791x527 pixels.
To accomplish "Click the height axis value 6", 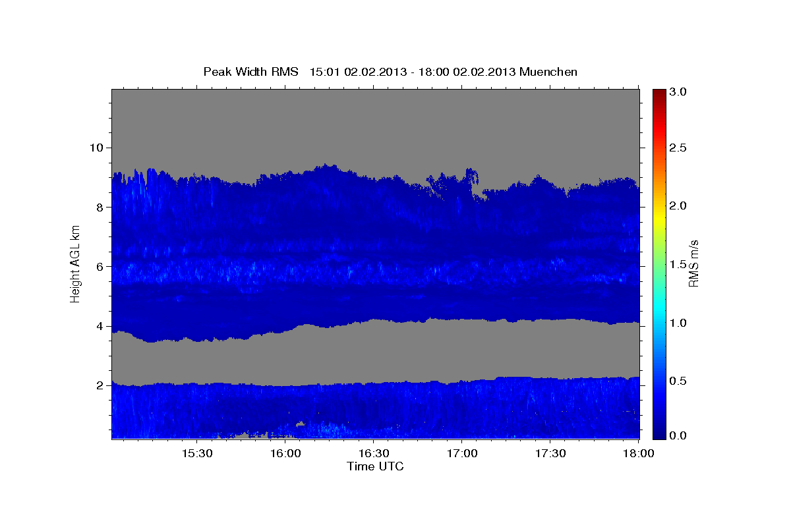I will click(101, 266).
